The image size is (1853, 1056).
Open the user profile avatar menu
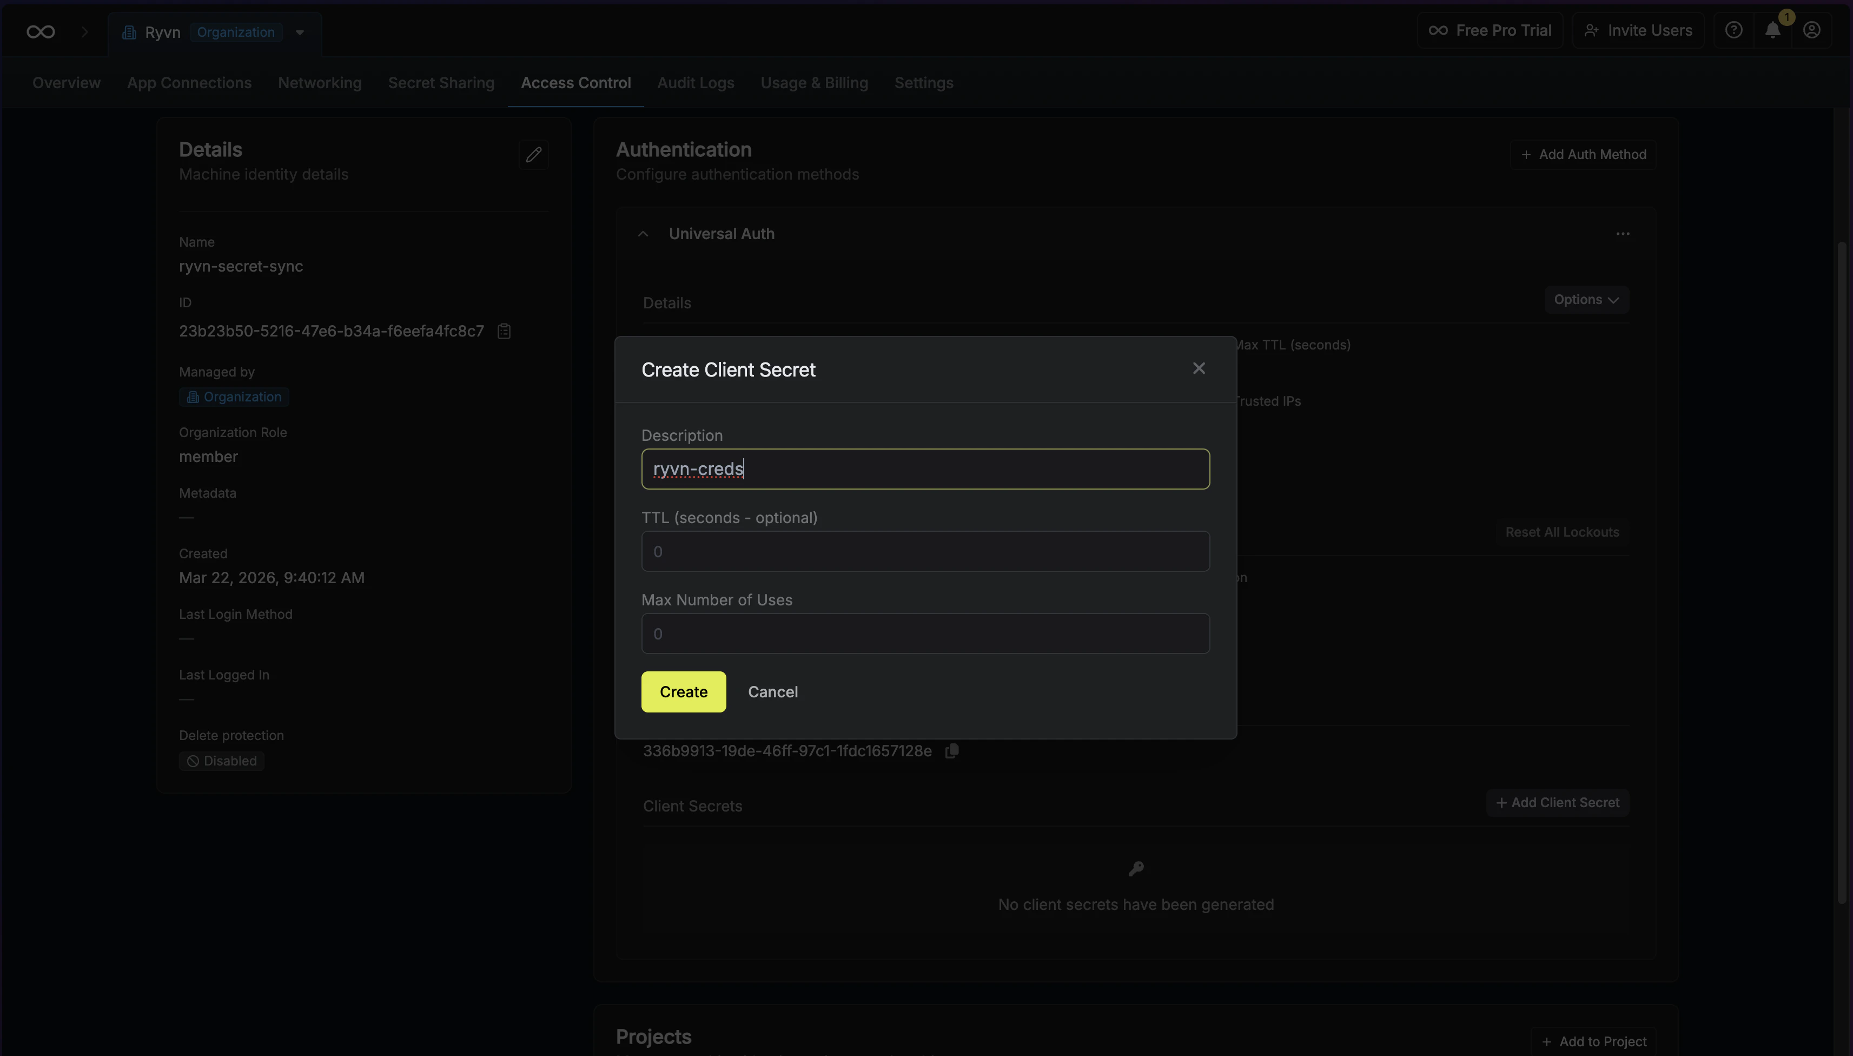point(1812,30)
